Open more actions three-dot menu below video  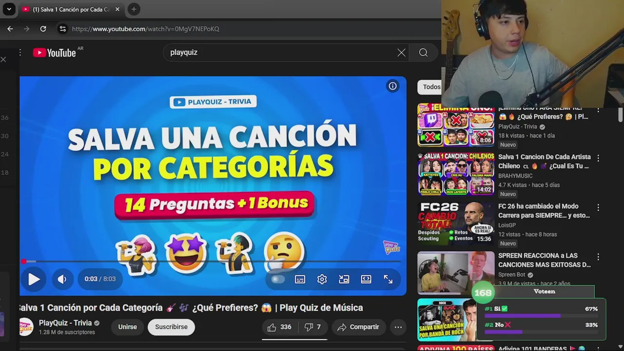(398, 327)
